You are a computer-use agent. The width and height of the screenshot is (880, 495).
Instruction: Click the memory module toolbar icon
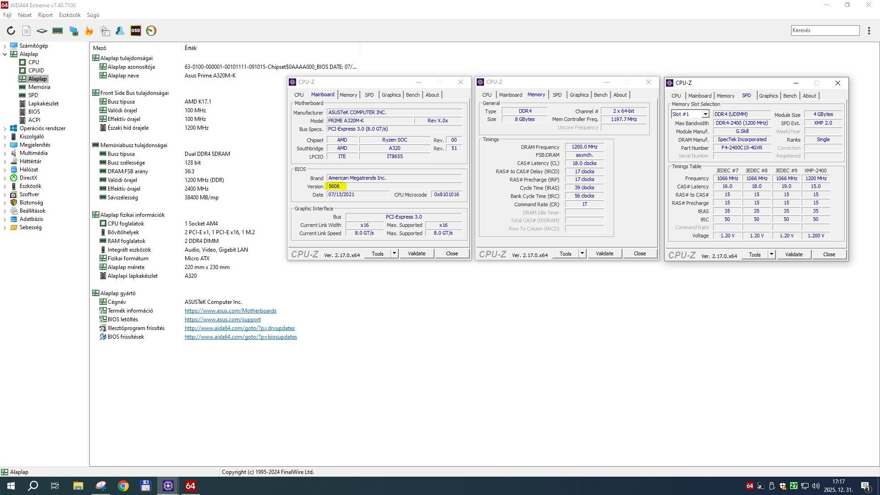(58, 31)
